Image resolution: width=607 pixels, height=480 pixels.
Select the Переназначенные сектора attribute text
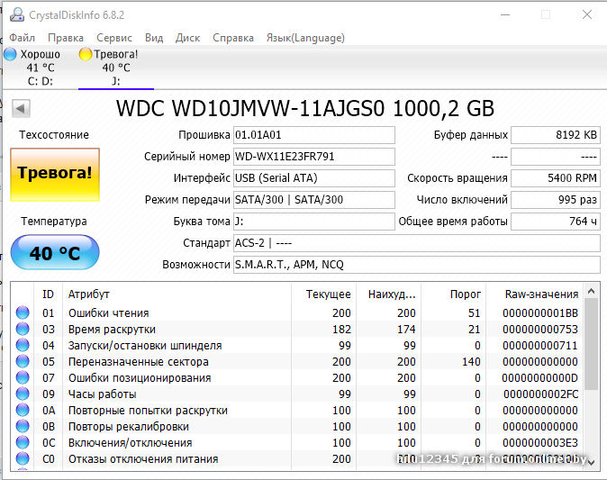pyautogui.click(x=138, y=361)
